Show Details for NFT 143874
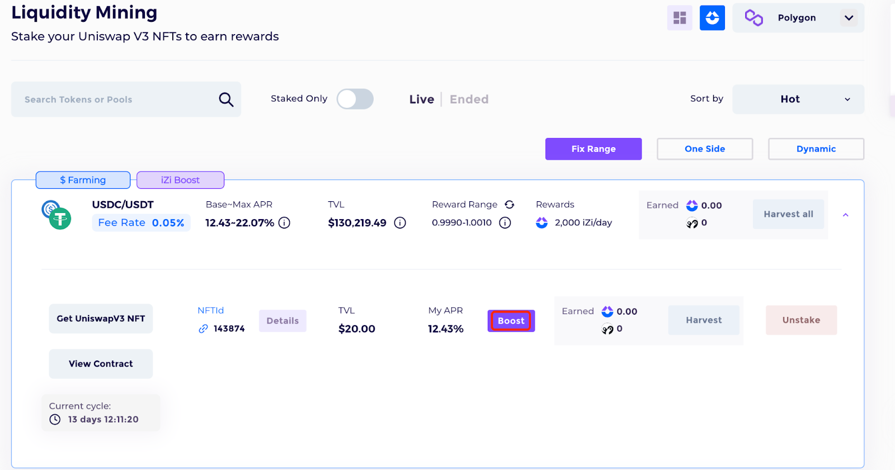895x470 pixels. coord(282,321)
